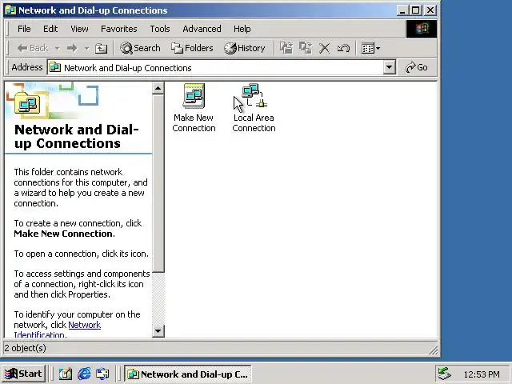Click the Network and Dial-up taskbar button

point(188,374)
